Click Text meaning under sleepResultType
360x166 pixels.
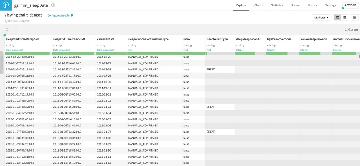[x=209, y=50]
